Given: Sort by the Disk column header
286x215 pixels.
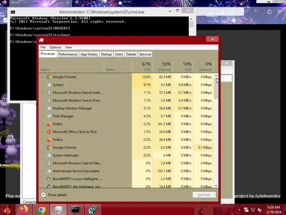Looking at the screenshot, I should coord(183,67).
